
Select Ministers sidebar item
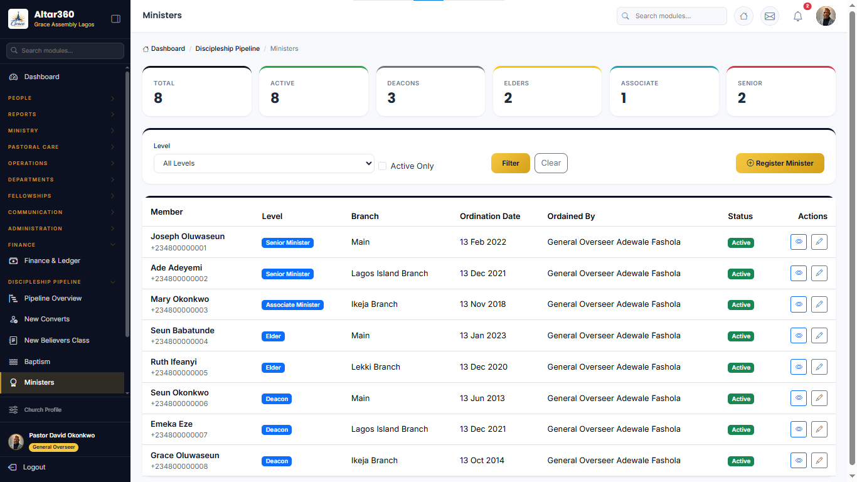[x=61, y=382]
